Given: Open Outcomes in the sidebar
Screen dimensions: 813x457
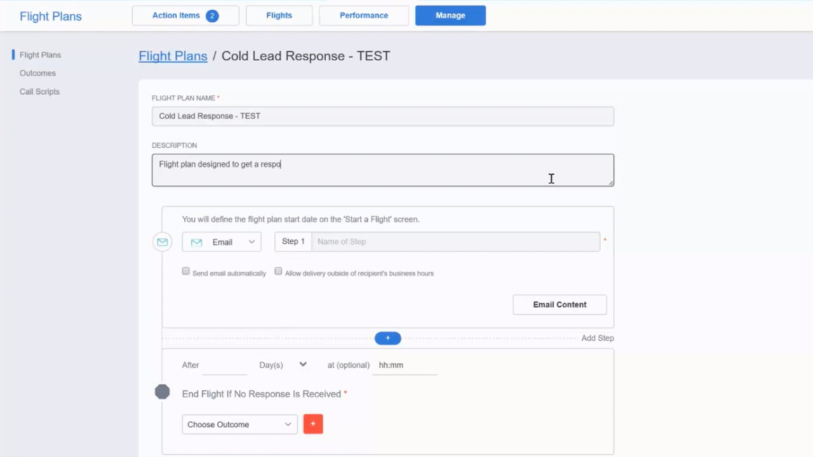Looking at the screenshot, I should [37, 73].
